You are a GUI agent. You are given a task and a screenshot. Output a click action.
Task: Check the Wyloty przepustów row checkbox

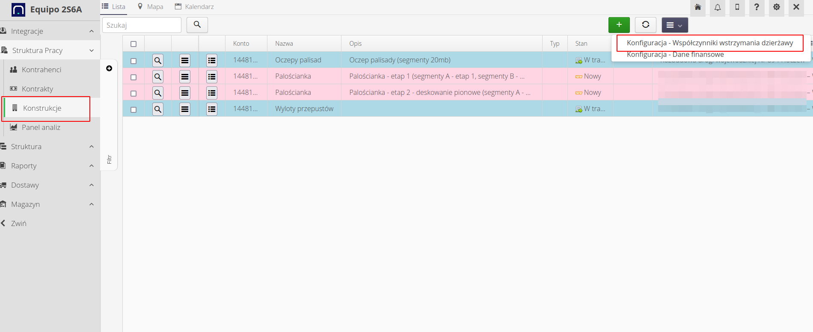point(134,110)
